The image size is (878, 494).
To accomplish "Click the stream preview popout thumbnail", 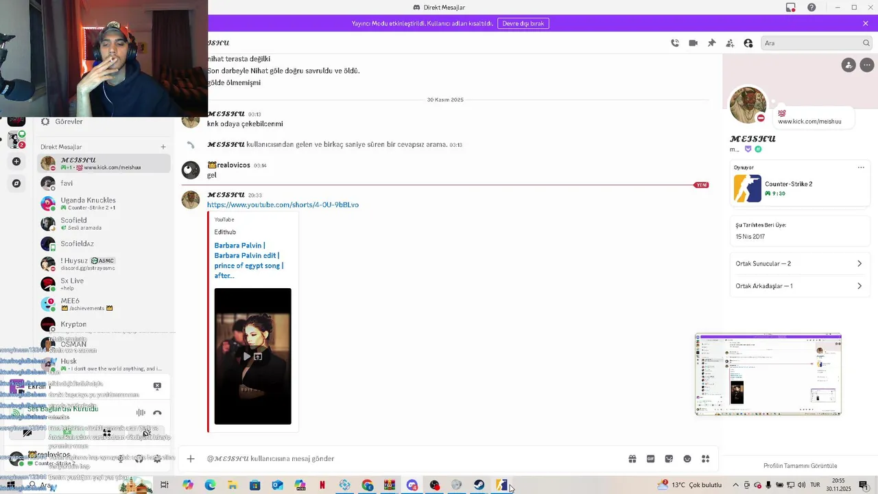I will (768, 375).
